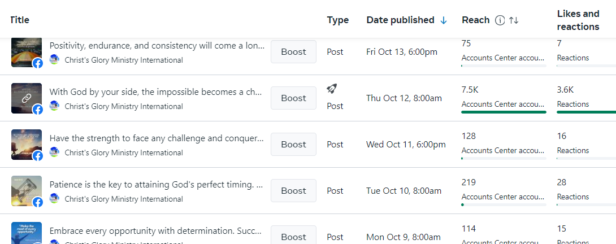The width and height of the screenshot is (616, 244).
Task: Boost the With God by your side post
Action: point(293,98)
